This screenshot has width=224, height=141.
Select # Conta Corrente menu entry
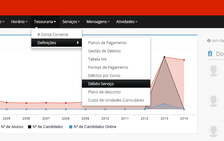53,34
